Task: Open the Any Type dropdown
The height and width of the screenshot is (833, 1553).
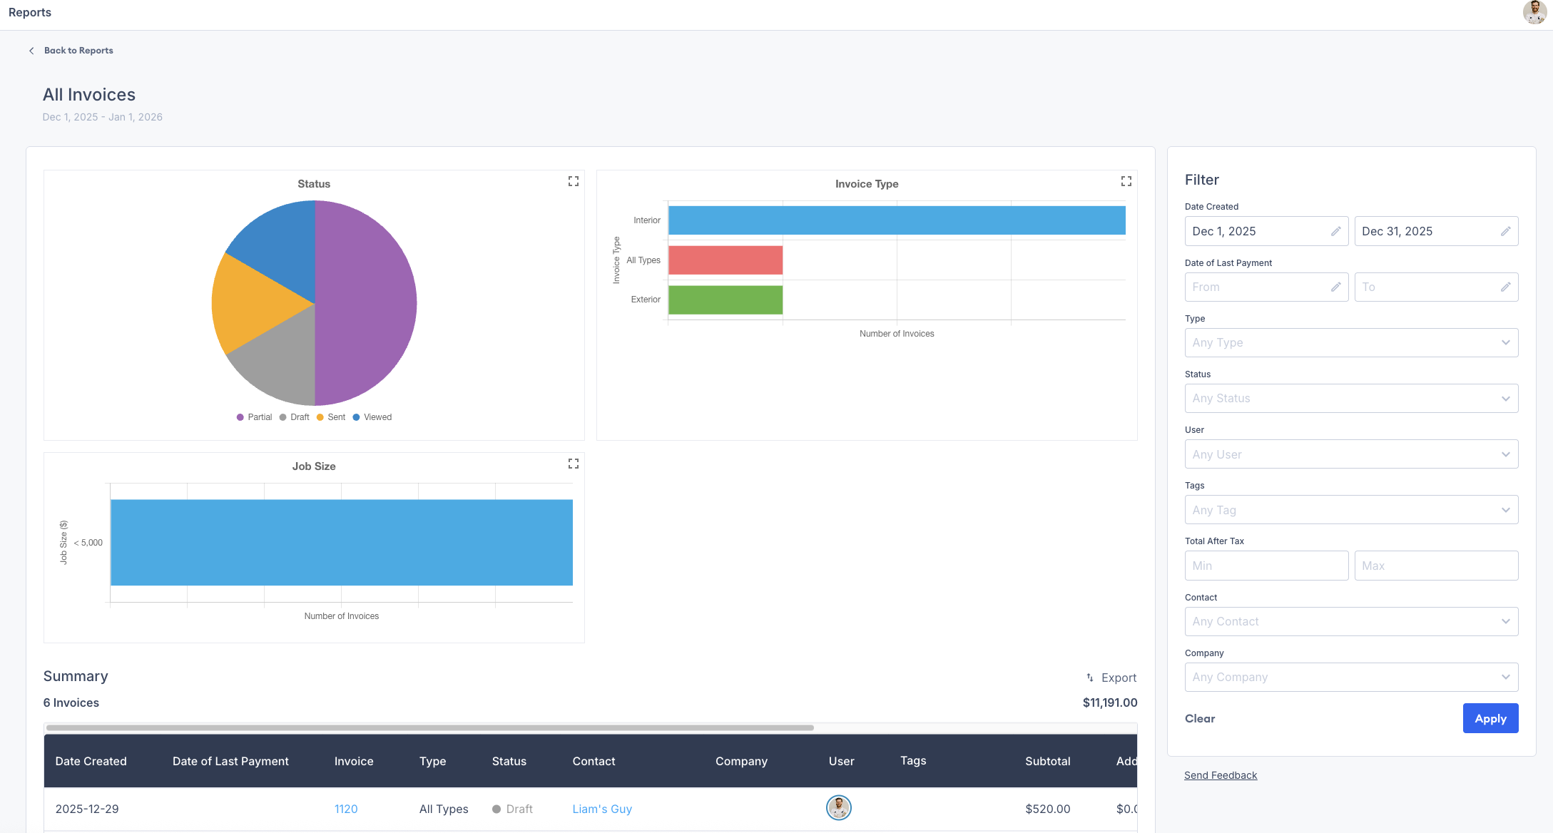Action: coord(1351,342)
